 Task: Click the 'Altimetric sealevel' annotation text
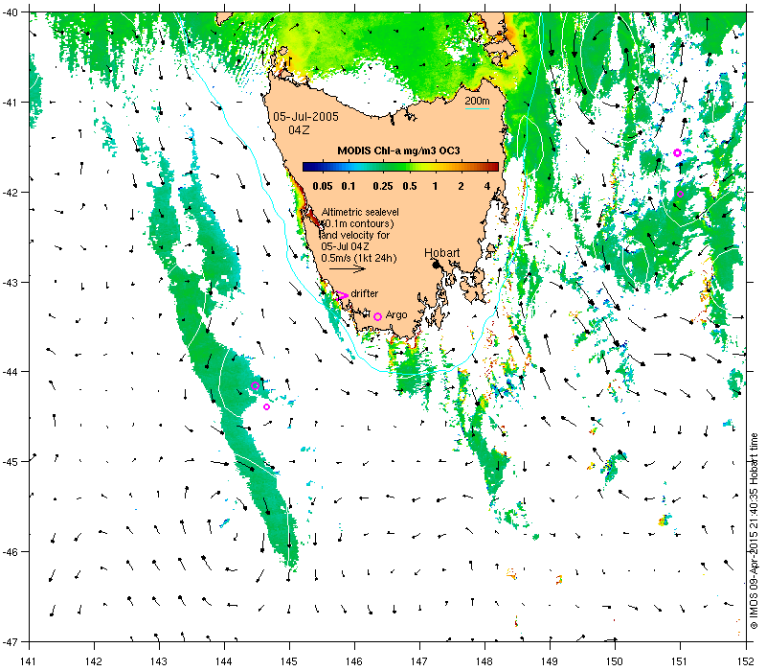tap(360, 212)
